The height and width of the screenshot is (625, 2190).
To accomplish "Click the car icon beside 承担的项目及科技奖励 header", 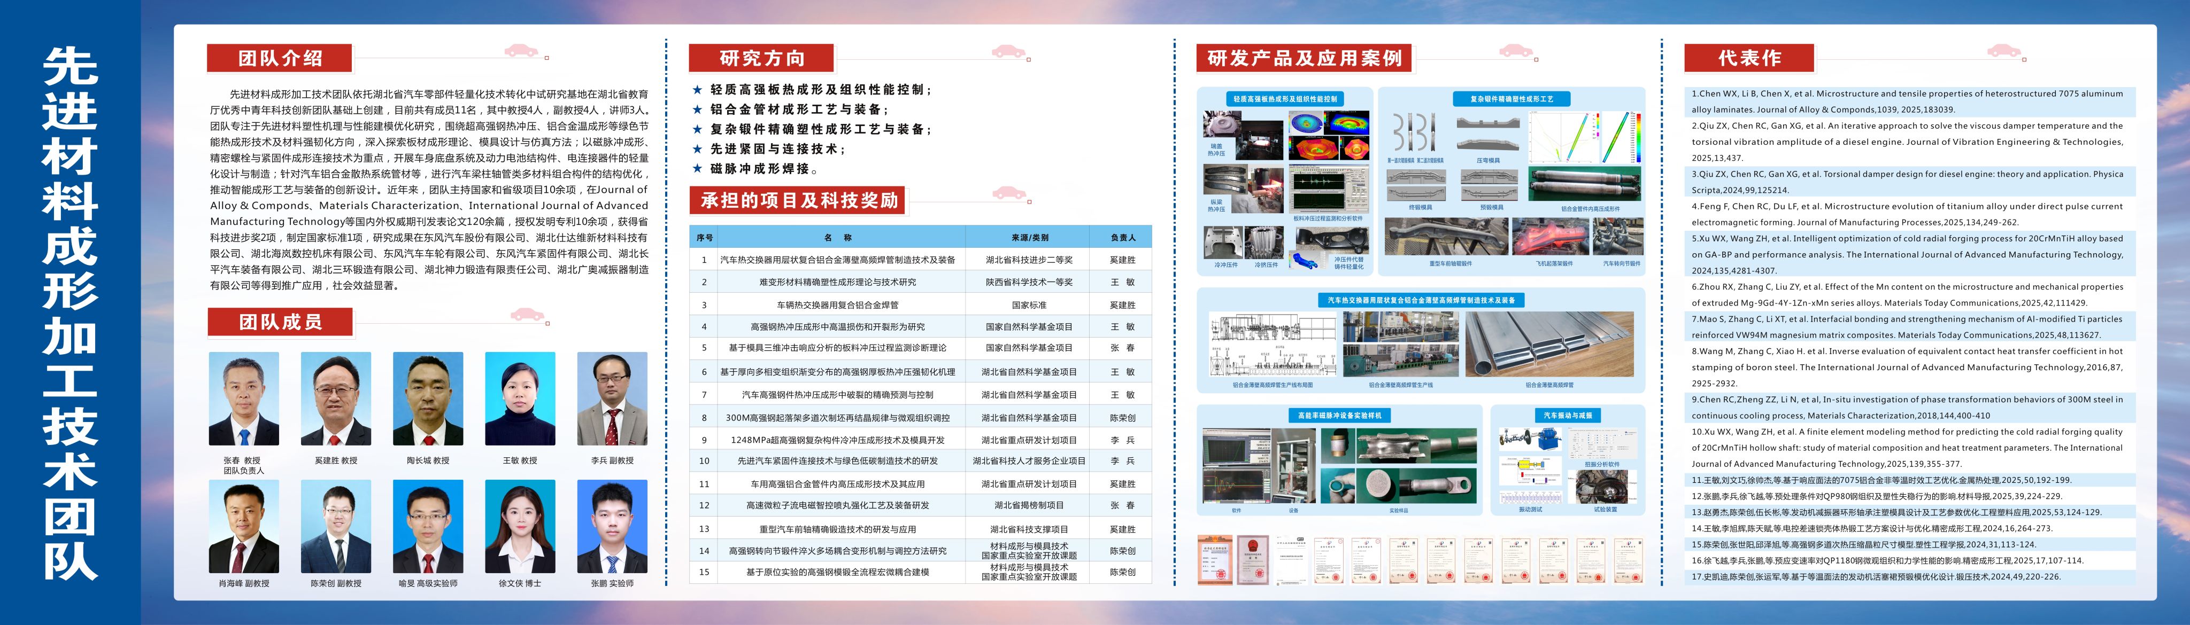I will click(x=1008, y=193).
